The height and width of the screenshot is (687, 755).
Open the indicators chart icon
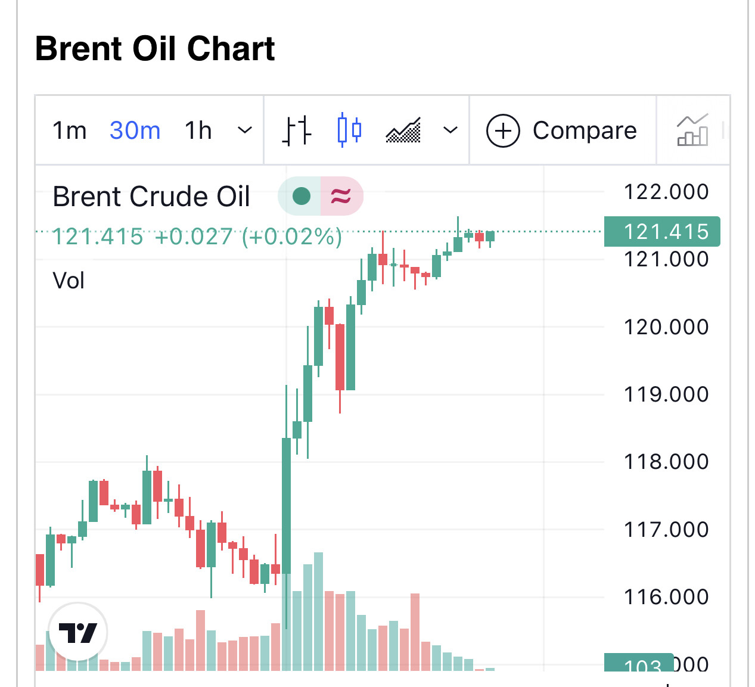coord(692,130)
